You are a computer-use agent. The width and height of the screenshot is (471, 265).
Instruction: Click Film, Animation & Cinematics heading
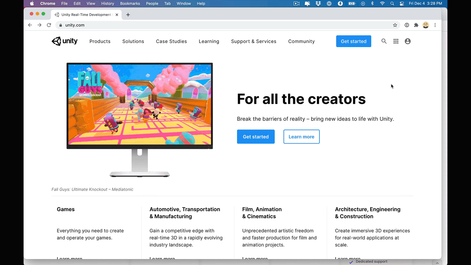[262, 213]
